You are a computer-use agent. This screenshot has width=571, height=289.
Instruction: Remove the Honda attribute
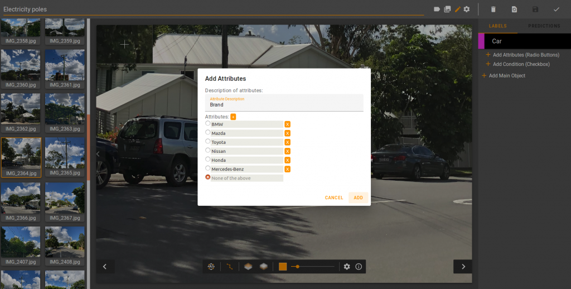point(287,160)
